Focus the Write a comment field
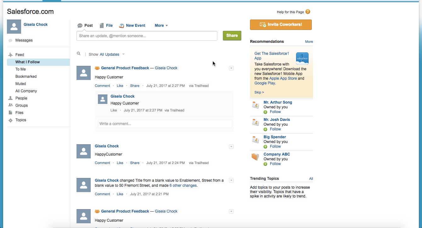Screen dimensions: 422x228 pyautogui.click(x=165, y=124)
